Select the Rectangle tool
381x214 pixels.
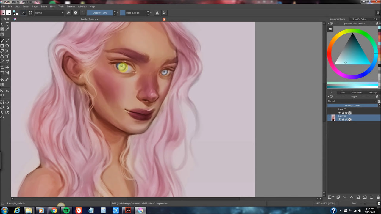[2, 46]
